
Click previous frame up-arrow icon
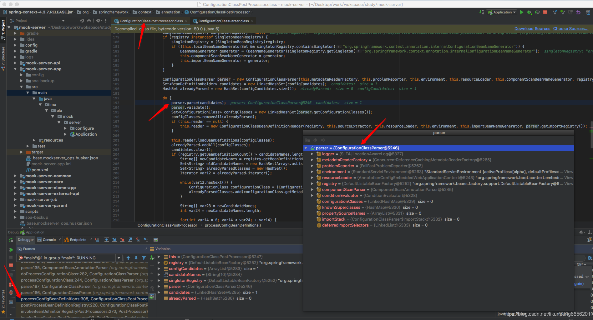[x=128, y=258]
